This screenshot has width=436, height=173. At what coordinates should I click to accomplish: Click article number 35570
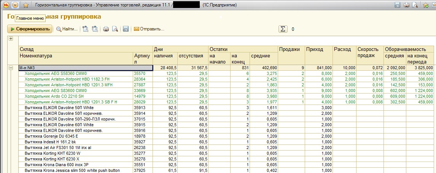click(x=139, y=74)
